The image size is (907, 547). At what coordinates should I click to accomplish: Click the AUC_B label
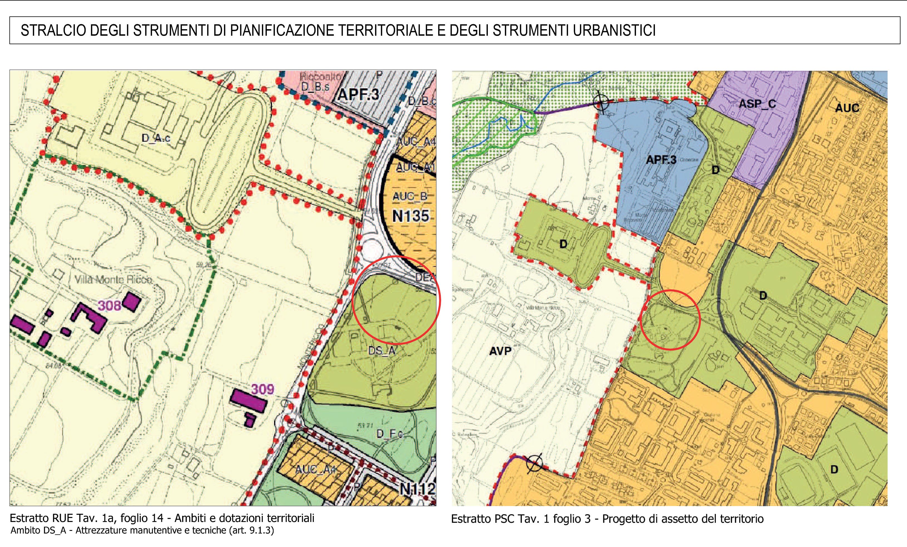point(410,197)
